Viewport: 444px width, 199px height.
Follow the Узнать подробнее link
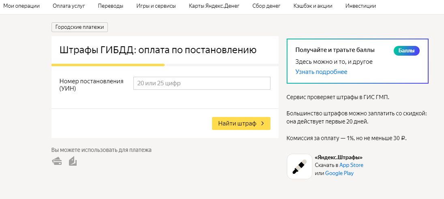pyautogui.click(x=322, y=72)
